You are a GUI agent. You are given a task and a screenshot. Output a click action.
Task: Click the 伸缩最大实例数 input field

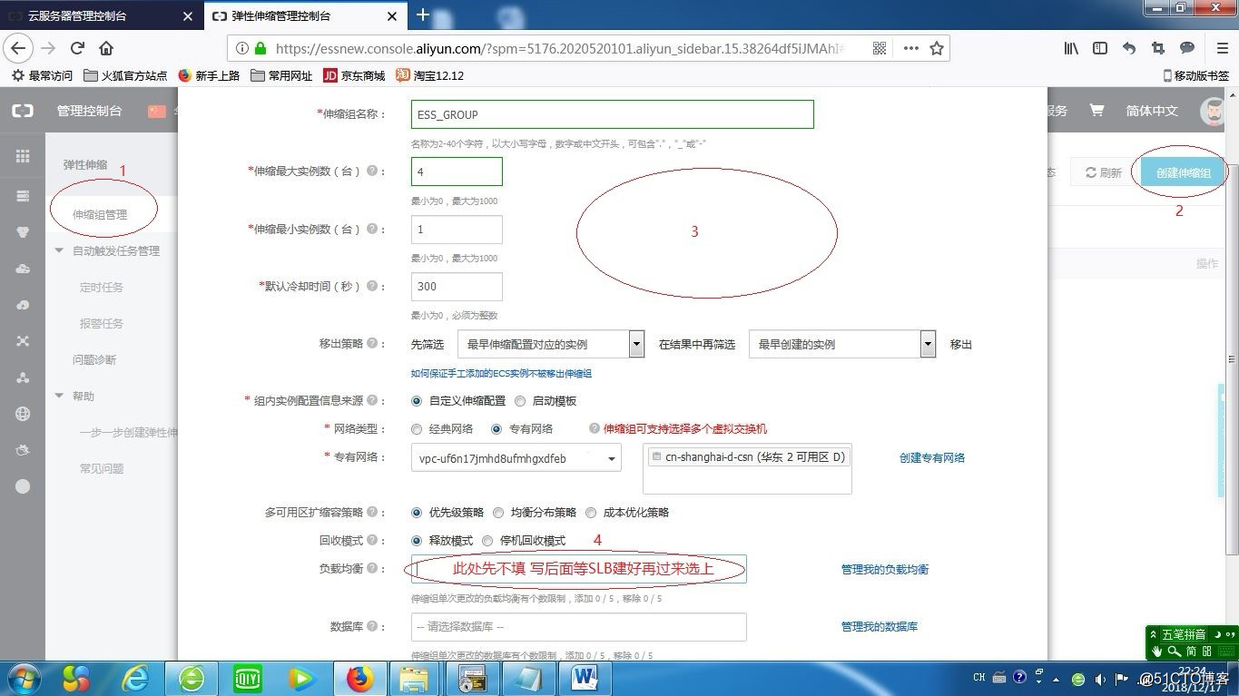(457, 172)
